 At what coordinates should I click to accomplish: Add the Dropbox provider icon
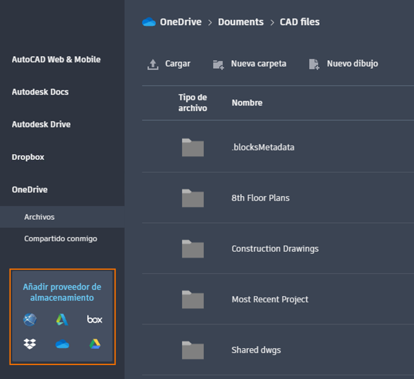[x=30, y=344]
